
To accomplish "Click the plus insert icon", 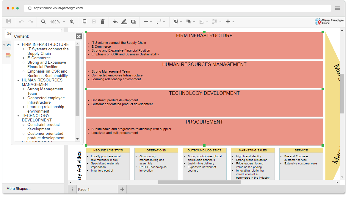I will tap(228, 21).
